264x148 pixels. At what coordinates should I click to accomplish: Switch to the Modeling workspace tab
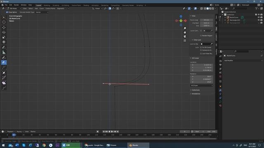(47, 5)
